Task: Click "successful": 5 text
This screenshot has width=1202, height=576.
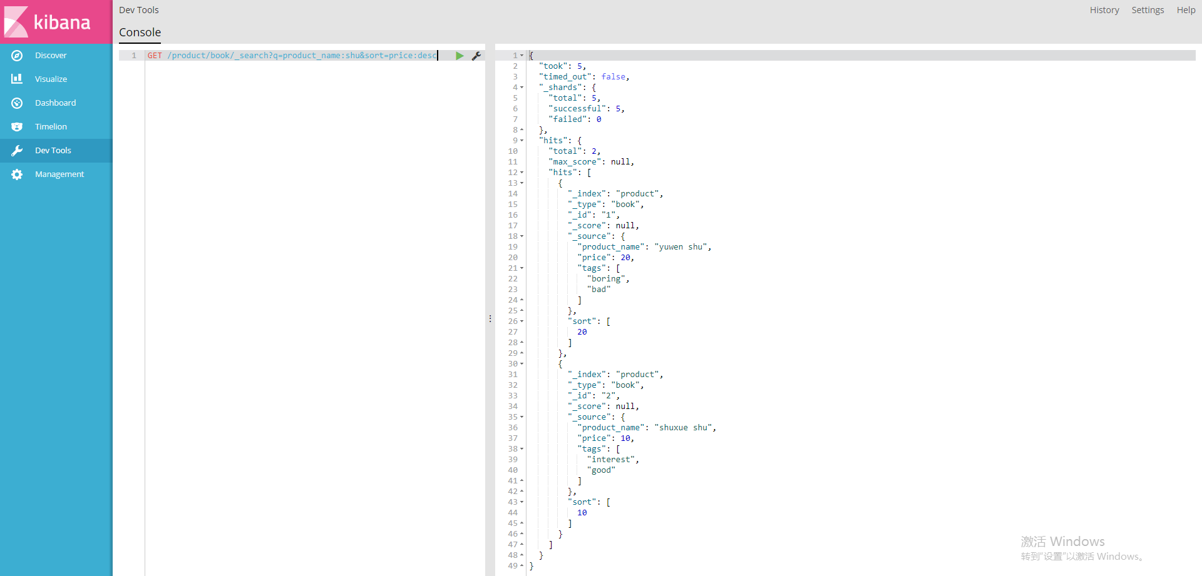Action: pyautogui.click(x=586, y=109)
